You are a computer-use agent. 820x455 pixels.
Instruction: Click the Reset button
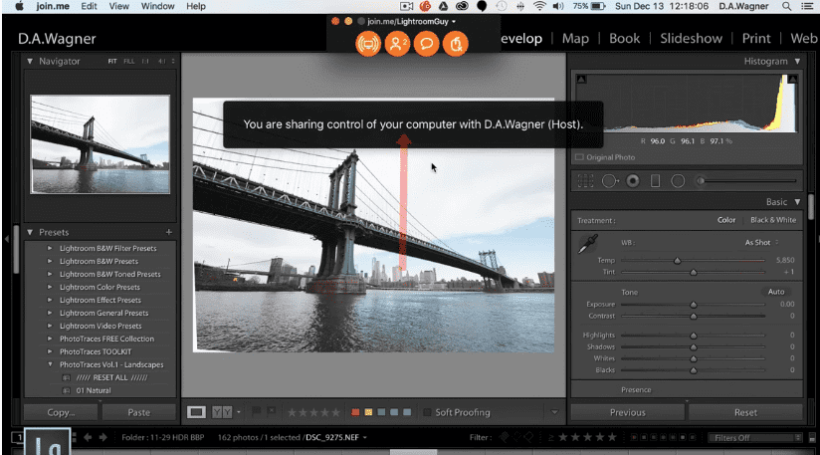tap(745, 411)
